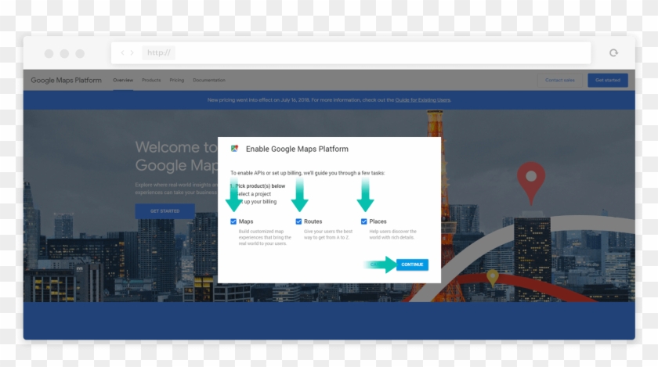Open the Overview tab
The image size is (658, 367).
tap(123, 80)
